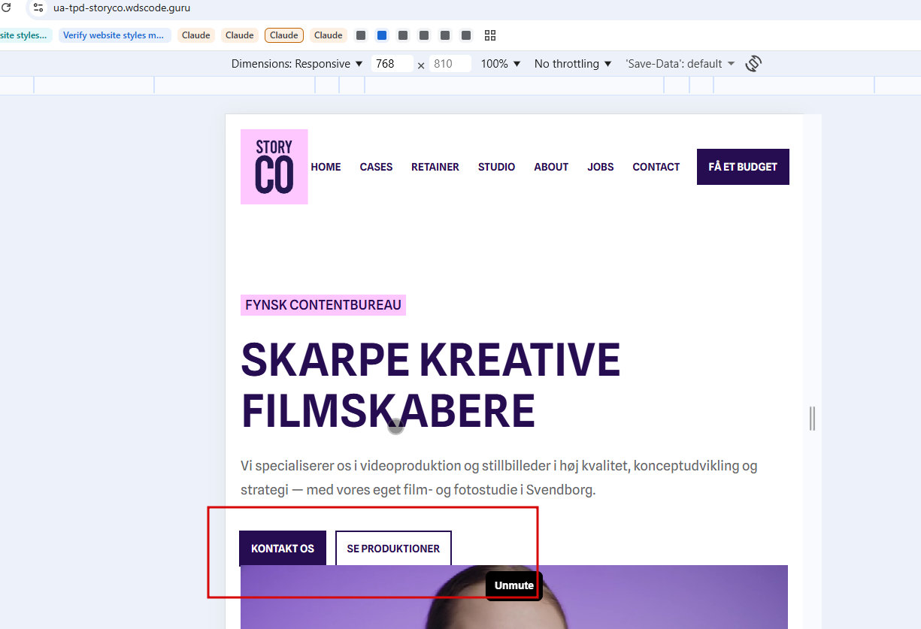The height and width of the screenshot is (629, 921).
Task: Reload the page with the refresh icon
Action: click(5, 8)
